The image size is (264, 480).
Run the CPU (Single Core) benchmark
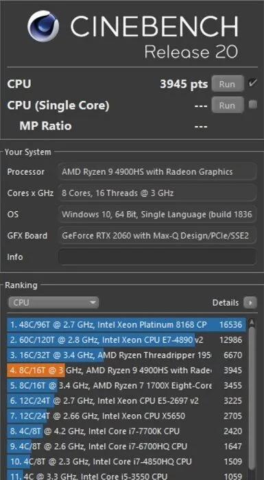[x=227, y=105]
